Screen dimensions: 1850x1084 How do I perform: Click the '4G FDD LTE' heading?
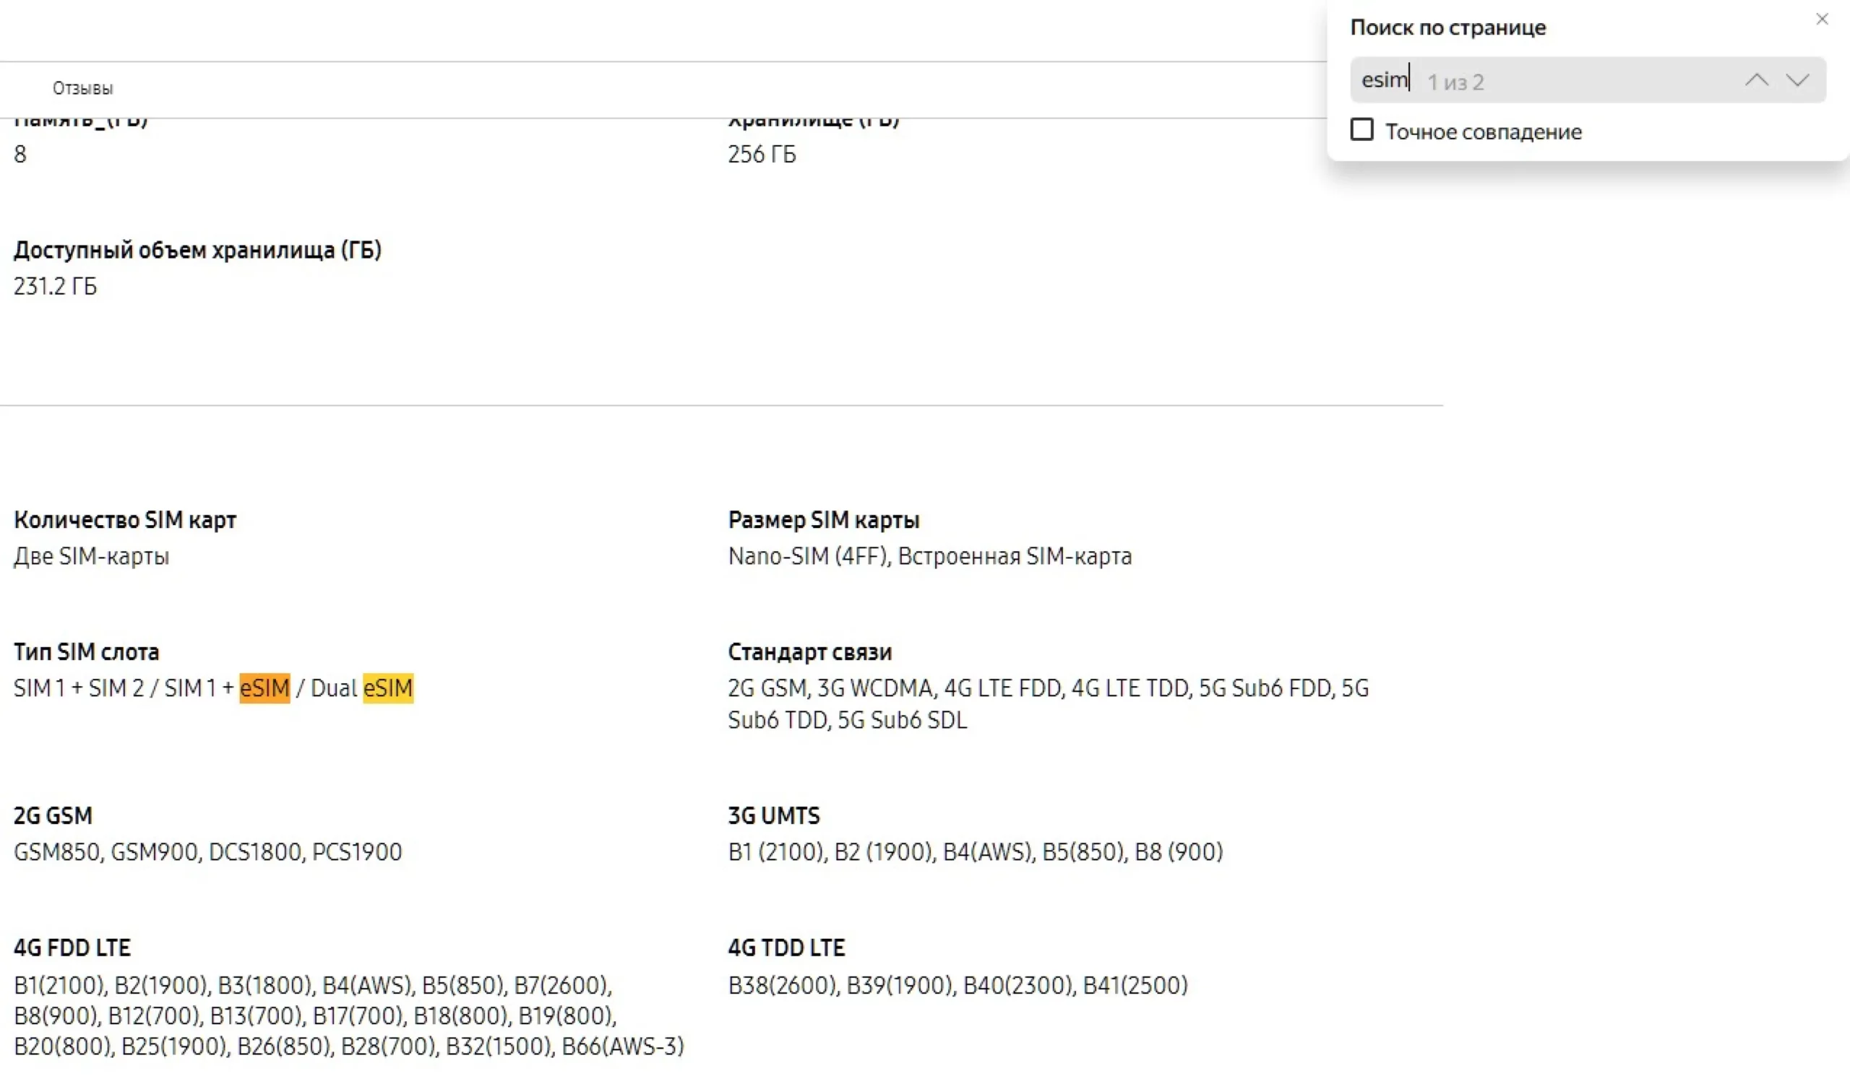(x=72, y=948)
